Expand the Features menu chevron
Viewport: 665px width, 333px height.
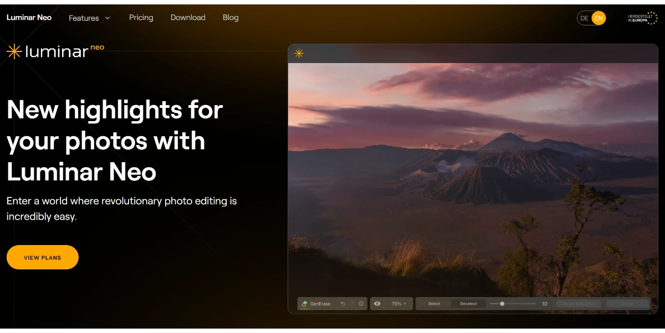(108, 18)
